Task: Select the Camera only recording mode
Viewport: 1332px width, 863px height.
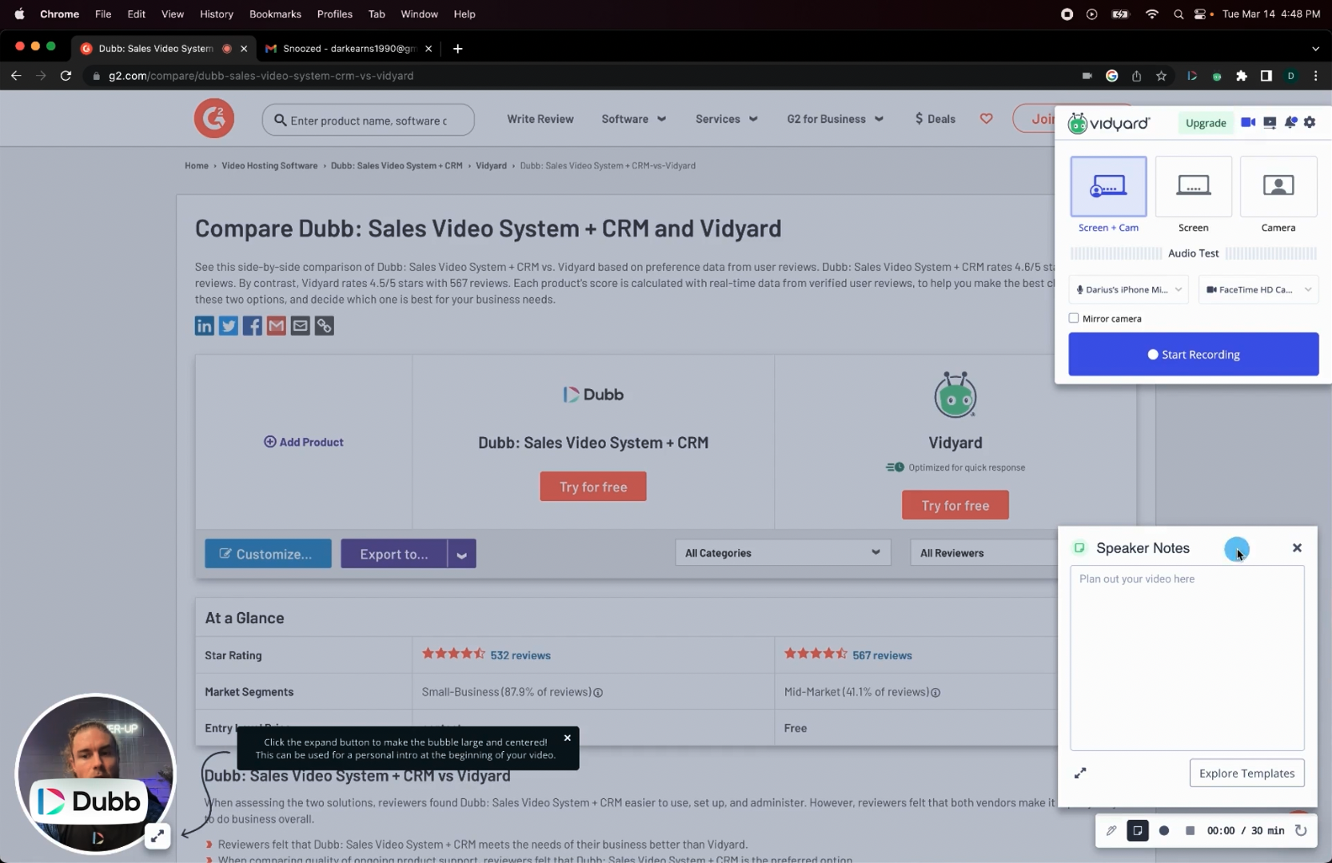Action: pos(1278,195)
